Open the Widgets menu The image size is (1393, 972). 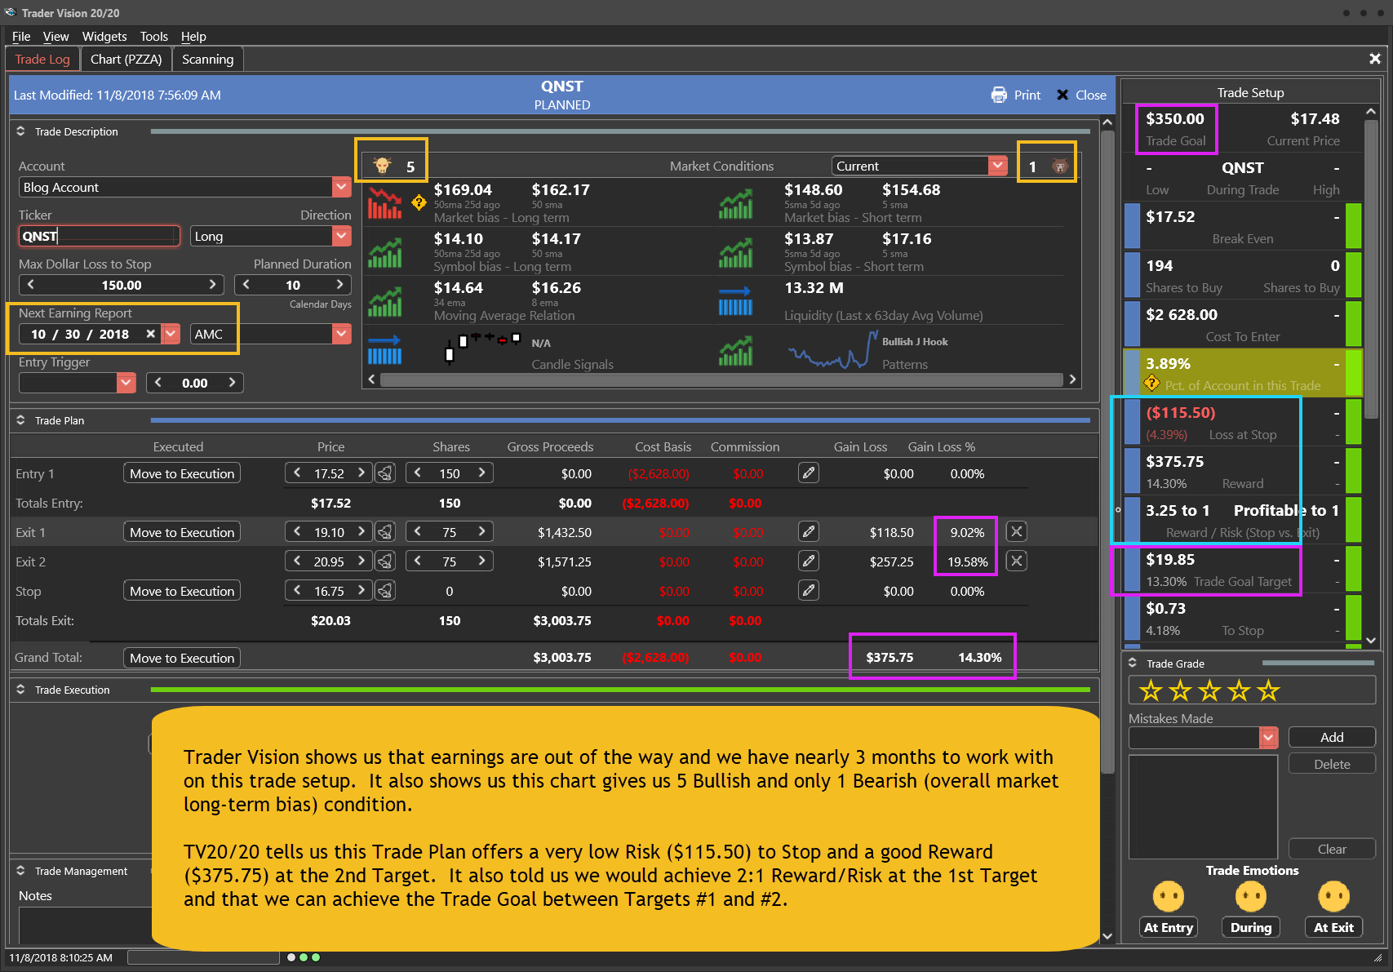click(x=104, y=36)
